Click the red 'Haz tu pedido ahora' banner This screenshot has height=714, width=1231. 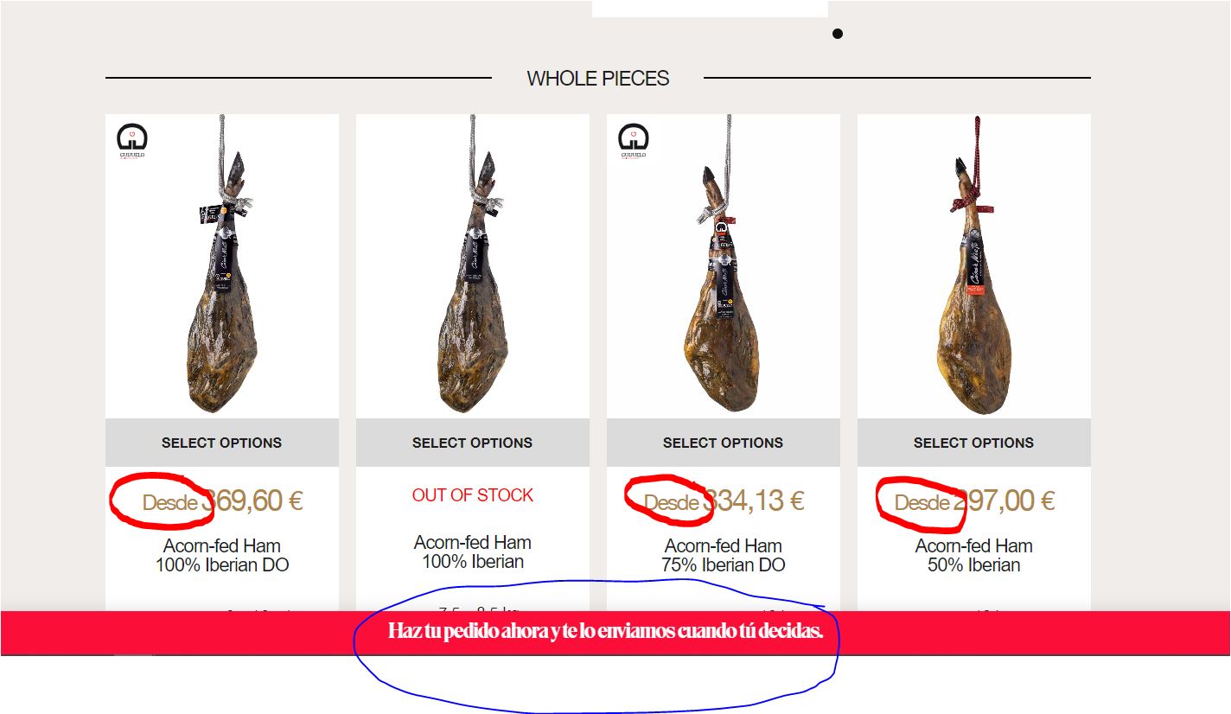(x=615, y=633)
